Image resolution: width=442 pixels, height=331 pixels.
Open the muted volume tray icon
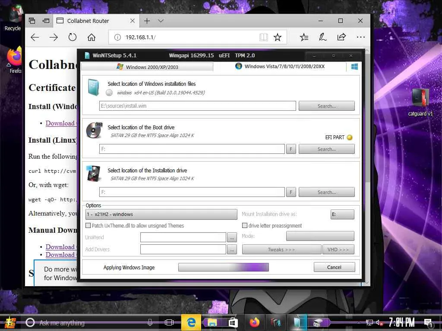(379, 322)
